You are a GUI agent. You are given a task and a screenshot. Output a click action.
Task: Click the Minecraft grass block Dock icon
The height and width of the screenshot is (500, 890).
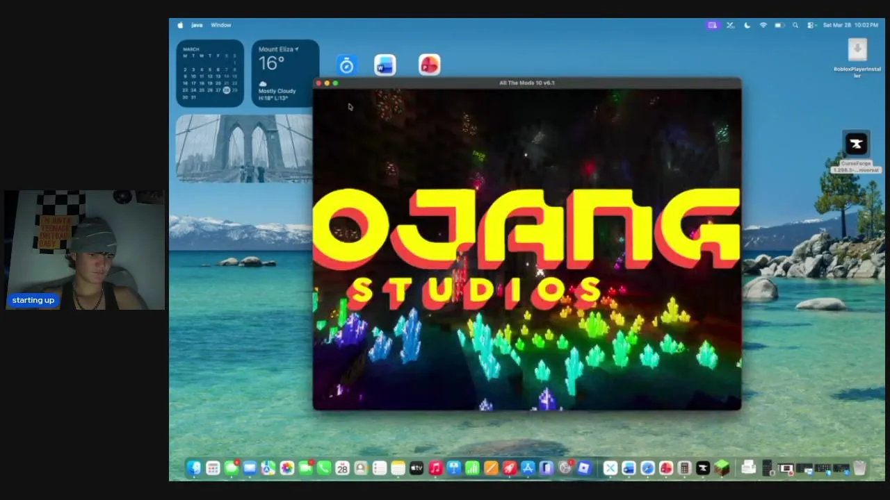tap(722, 468)
